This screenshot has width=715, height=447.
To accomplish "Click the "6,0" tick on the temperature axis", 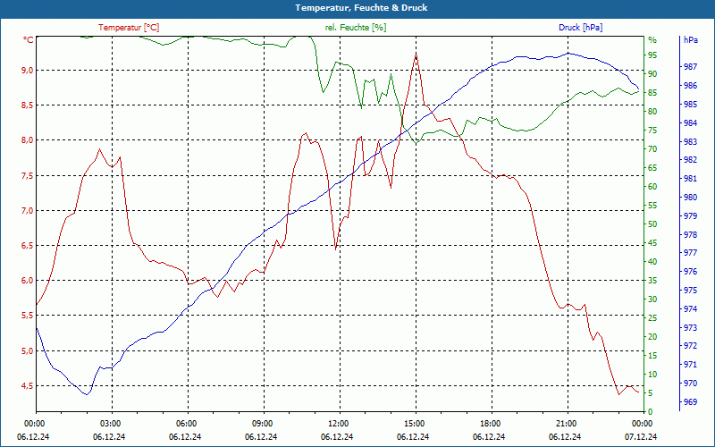I will pyautogui.click(x=28, y=281).
